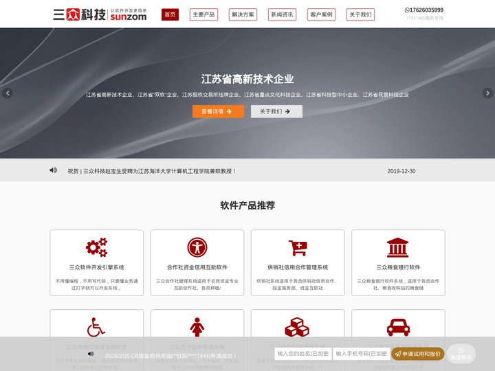Click the speaker icon in the bottom notification bar
Viewport: 495px width, 371px height.
(x=91, y=354)
